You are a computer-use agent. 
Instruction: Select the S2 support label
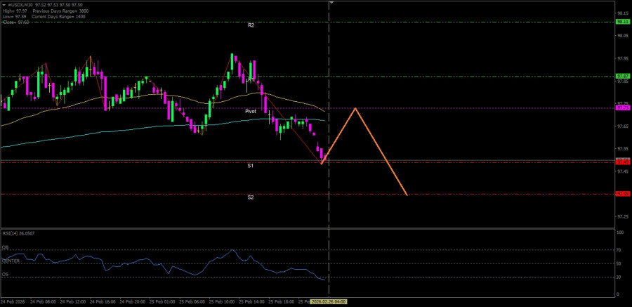point(251,197)
